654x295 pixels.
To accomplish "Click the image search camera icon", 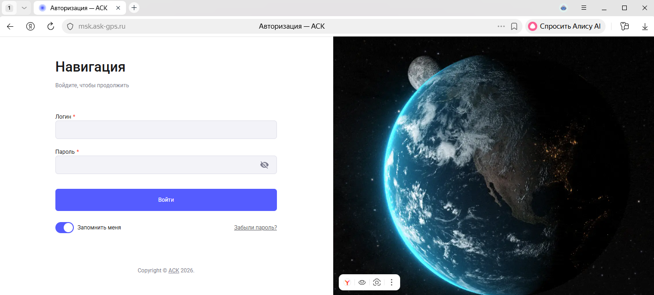I will coord(377,283).
